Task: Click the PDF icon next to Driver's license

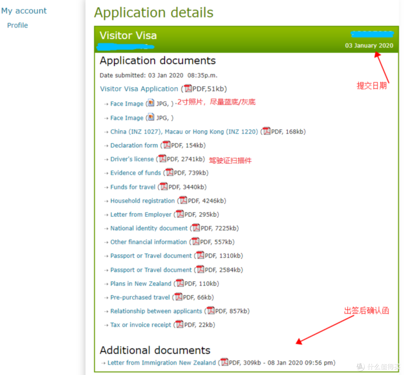Action: [x=162, y=159]
